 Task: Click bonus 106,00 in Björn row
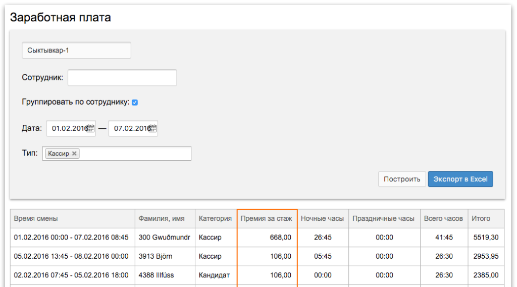[x=281, y=256]
